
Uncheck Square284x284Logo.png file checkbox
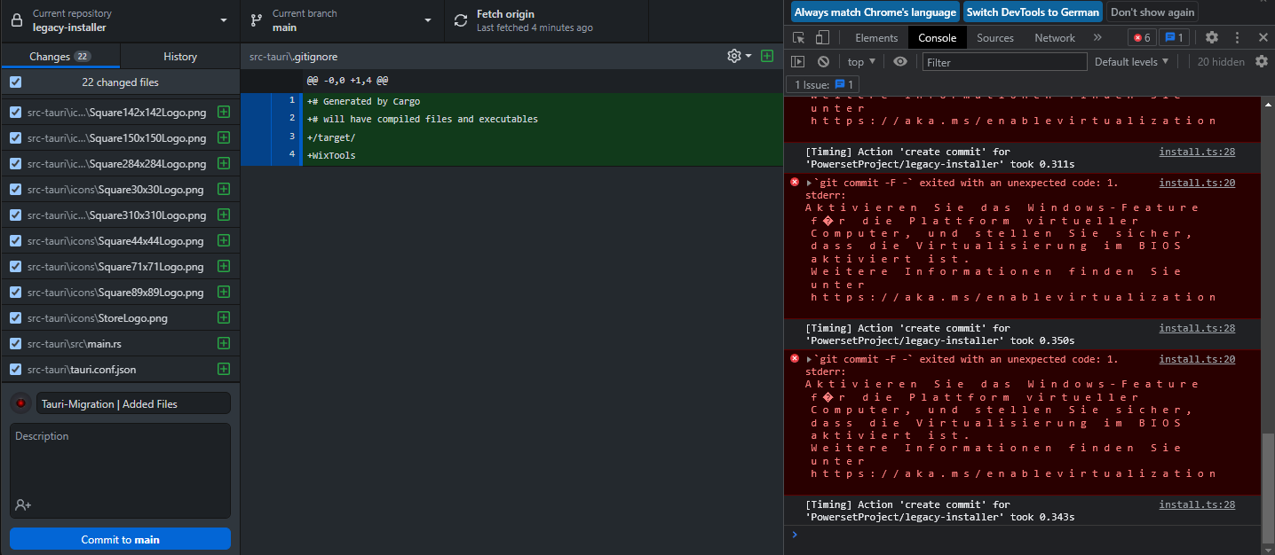pos(15,164)
